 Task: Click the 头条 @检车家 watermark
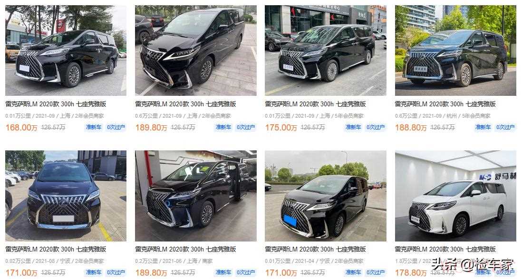[x=473, y=265]
